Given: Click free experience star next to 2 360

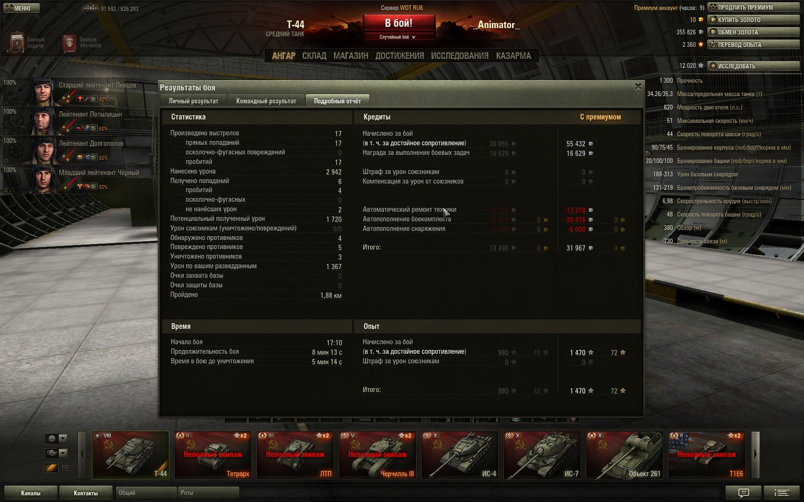Looking at the screenshot, I should (x=701, y=44).
